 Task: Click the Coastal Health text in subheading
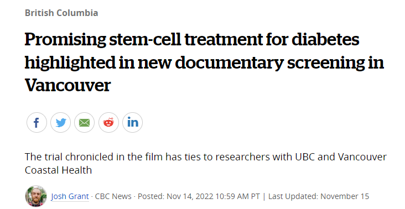(x=59, y=170)
